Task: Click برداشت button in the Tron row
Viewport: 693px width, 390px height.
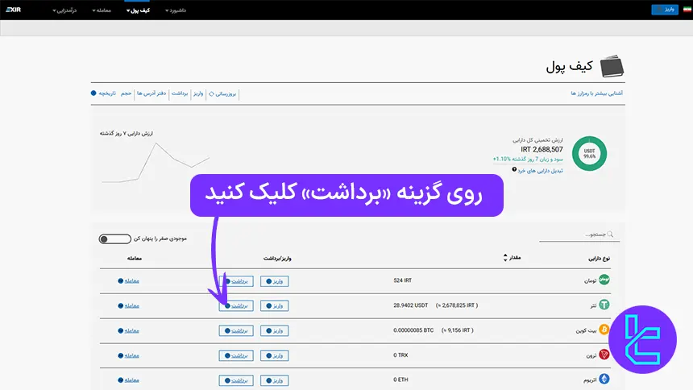Action: click(x=236, y=355)
